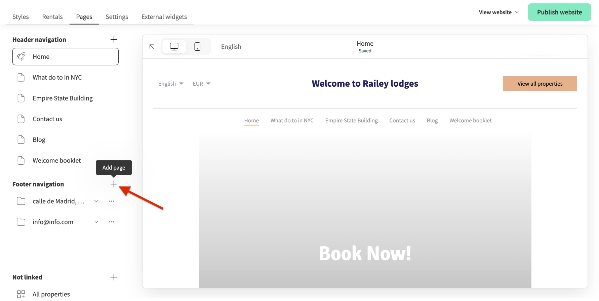This screenshot has height=301, width=599.
Task: Open the View website dropdown
Action: pyautogui.click(x=498, y=12)
